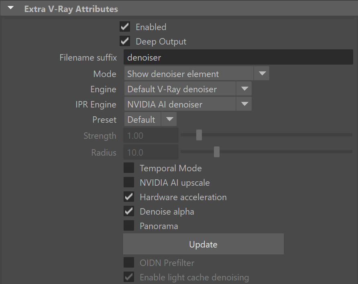358x284 pixels.
Task: Open the IPR Engine dropdown
Action: [188, 104]
